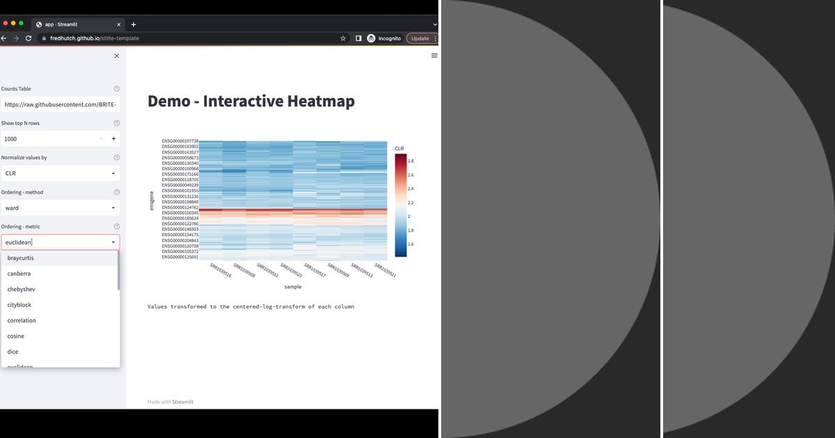The width and height of the screenshot is (835, 438).
Task: Click the metric dropdown list scrollbar
Action: [119, 270]
